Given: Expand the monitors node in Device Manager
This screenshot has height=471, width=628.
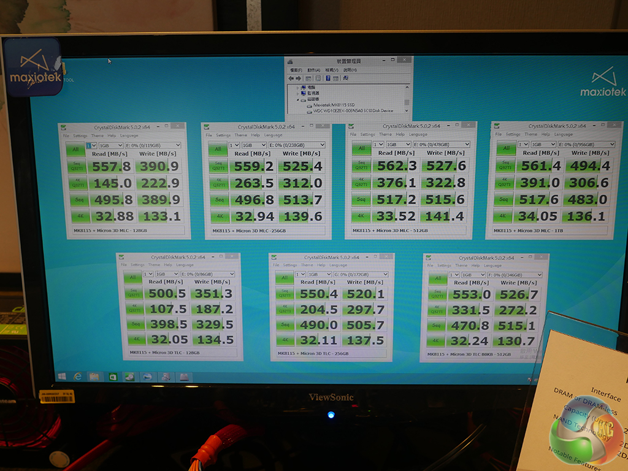Looking at the screenshot, I should [x=297, y=93].
